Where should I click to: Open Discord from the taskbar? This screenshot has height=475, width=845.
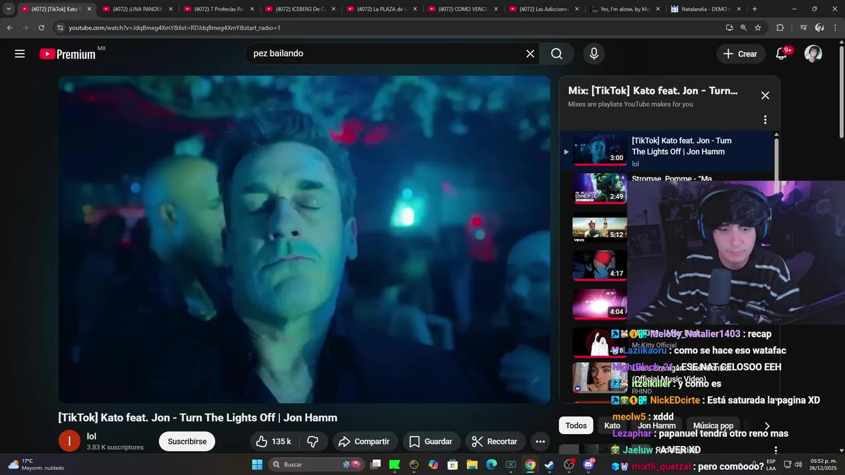pyautogui.click(x=588, y=464)
